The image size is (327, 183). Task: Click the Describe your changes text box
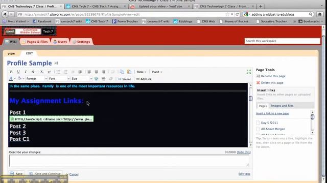point(129,161)
